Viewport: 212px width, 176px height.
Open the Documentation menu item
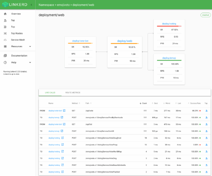[17, 56]
